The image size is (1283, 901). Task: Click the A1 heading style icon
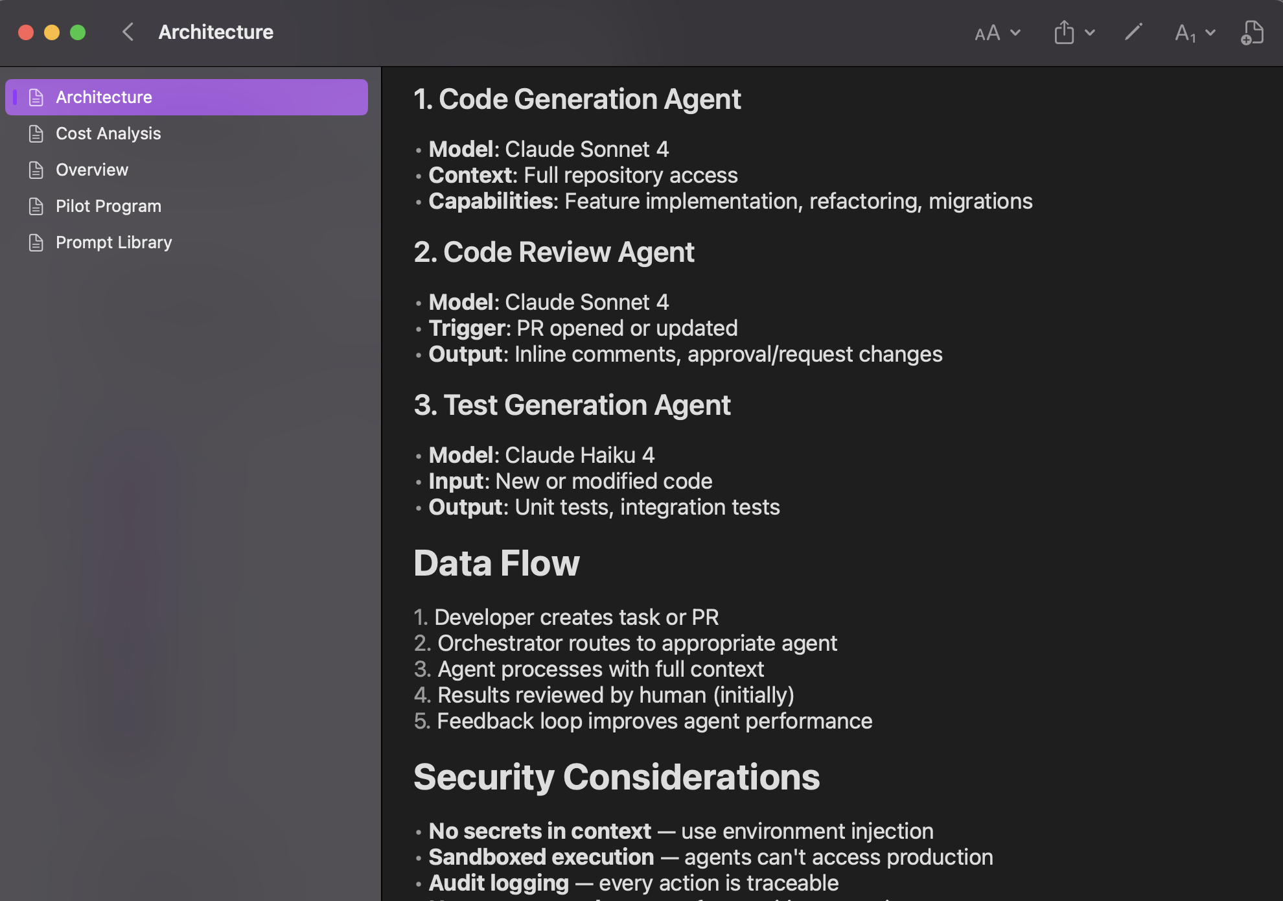point(1185,33)
